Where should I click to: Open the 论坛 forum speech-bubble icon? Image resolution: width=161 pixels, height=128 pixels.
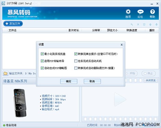pos(140,14)
